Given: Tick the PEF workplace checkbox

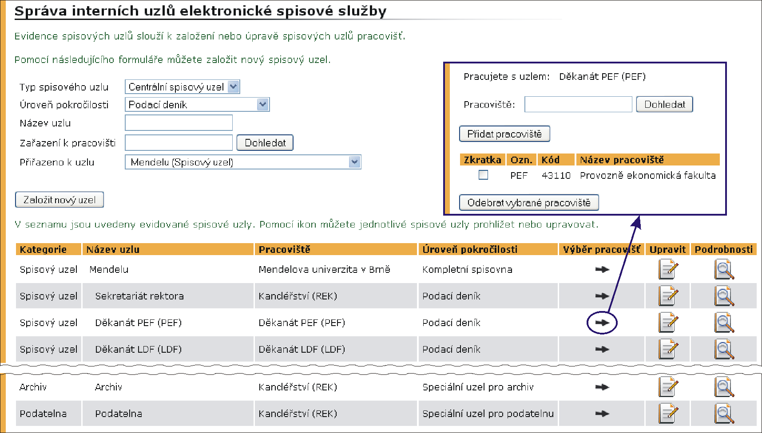Looking at the screenshot, I should (483, 175).
